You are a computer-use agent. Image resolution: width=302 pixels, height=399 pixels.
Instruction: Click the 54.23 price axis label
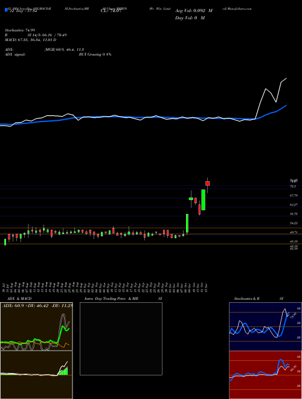[294, 223]
